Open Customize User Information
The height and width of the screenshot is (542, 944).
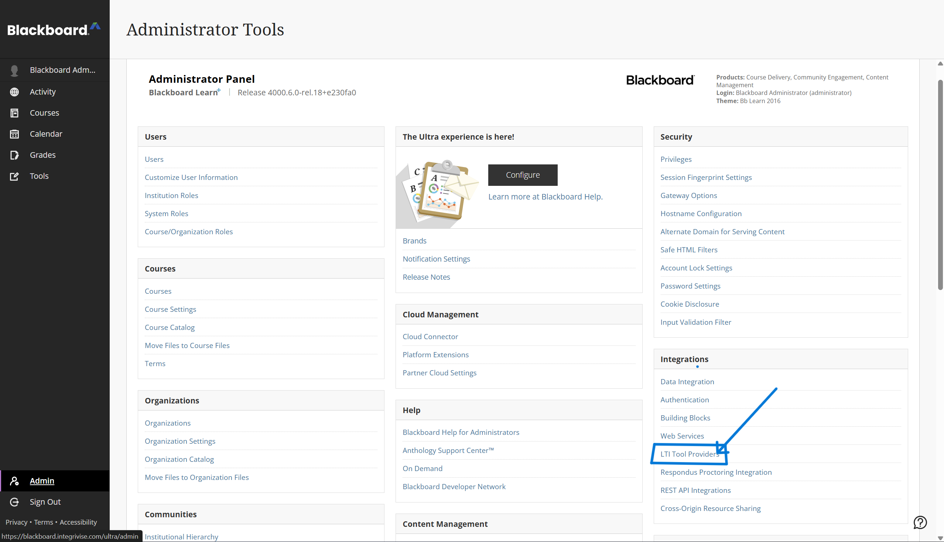tap(191, 177)
